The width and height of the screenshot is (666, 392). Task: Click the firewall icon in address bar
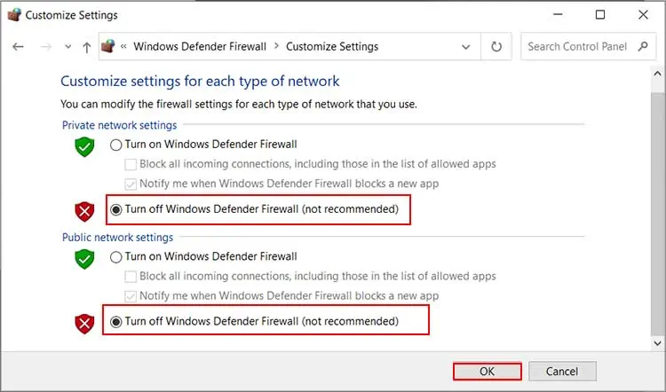(x=108, y=47)
